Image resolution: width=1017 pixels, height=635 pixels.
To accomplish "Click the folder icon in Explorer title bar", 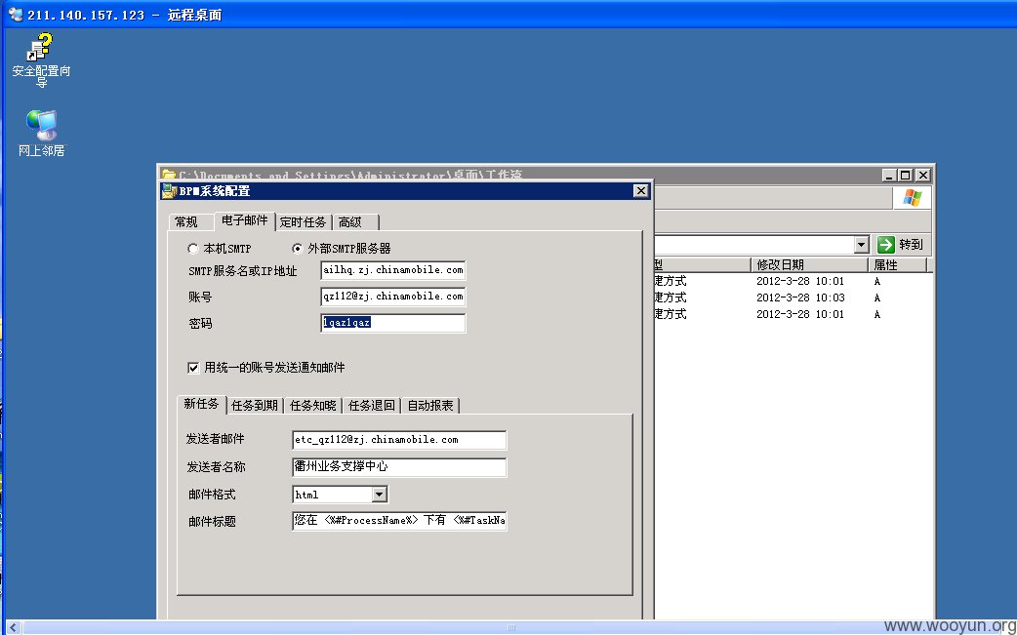I will click(169, 175).
